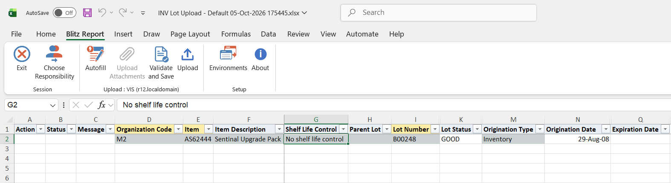The height and width of the screenshot is (183, 671).
Task: Open Origination Date filter dropdown
Action: pyautogui.click(x=606, y=129)
